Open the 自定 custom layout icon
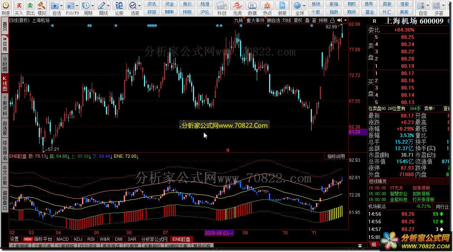Viewport: 453px width, 252px height. coord(421,5)
